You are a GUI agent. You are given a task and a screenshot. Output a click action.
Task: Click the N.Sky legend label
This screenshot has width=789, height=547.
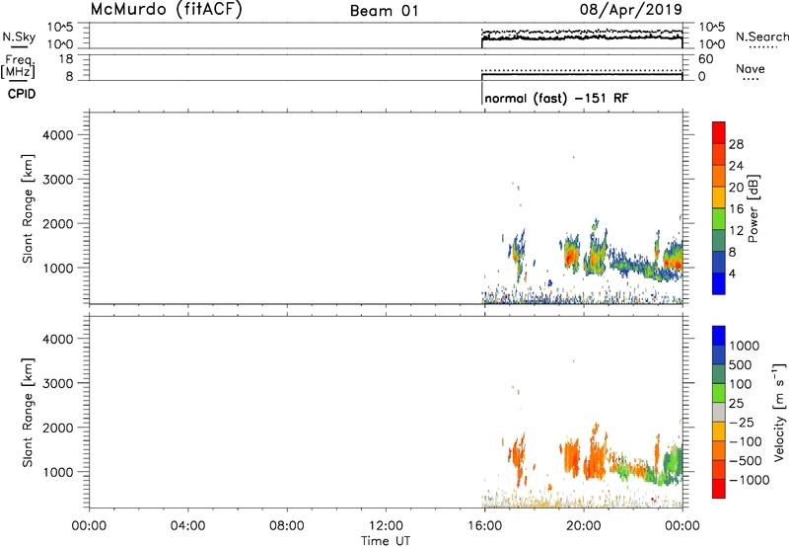(19, 37)
